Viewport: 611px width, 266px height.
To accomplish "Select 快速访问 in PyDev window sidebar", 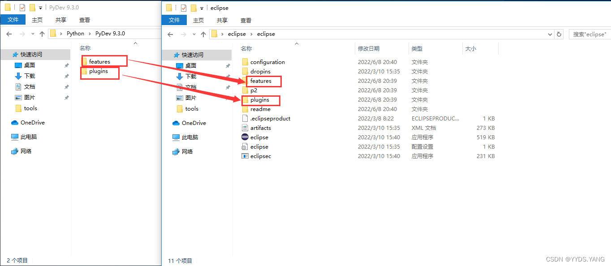I will (31, 54).
